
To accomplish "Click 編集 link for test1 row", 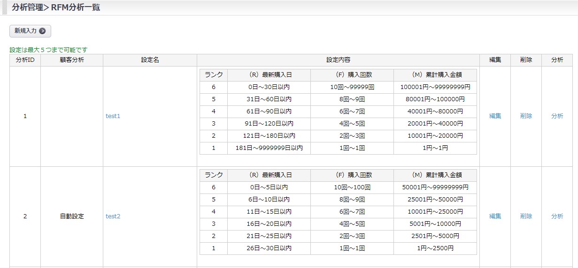I will tap(495, 116).
